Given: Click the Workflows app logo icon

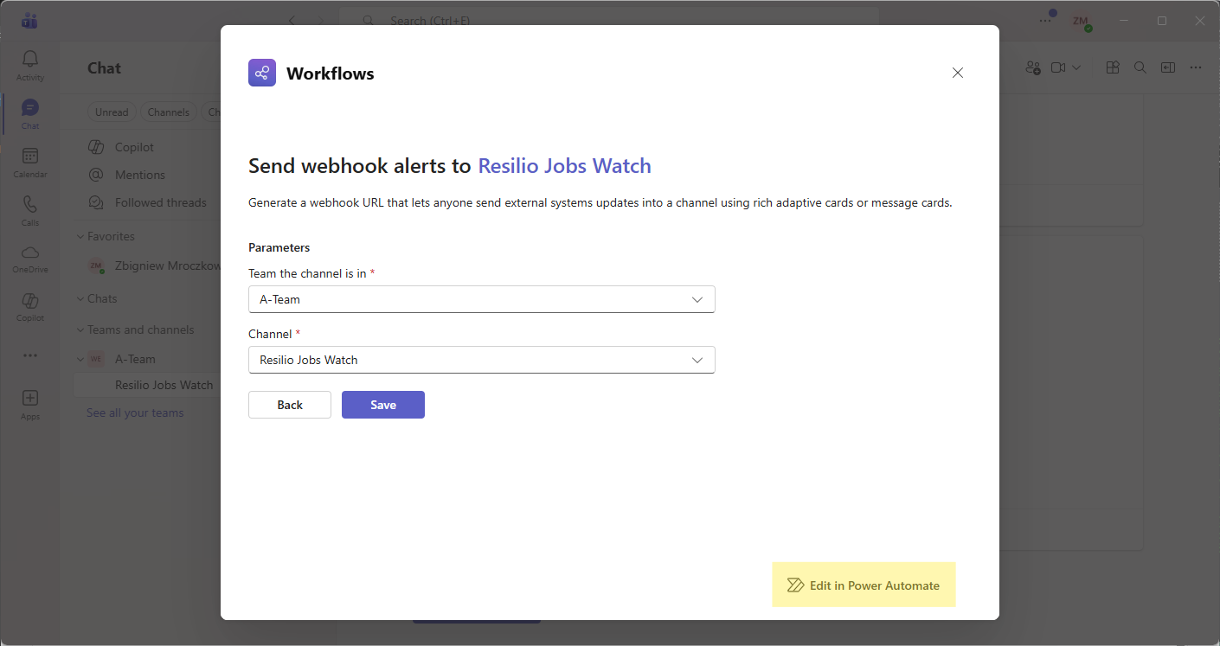Looking at the screenshot, I should coord(262,74).
